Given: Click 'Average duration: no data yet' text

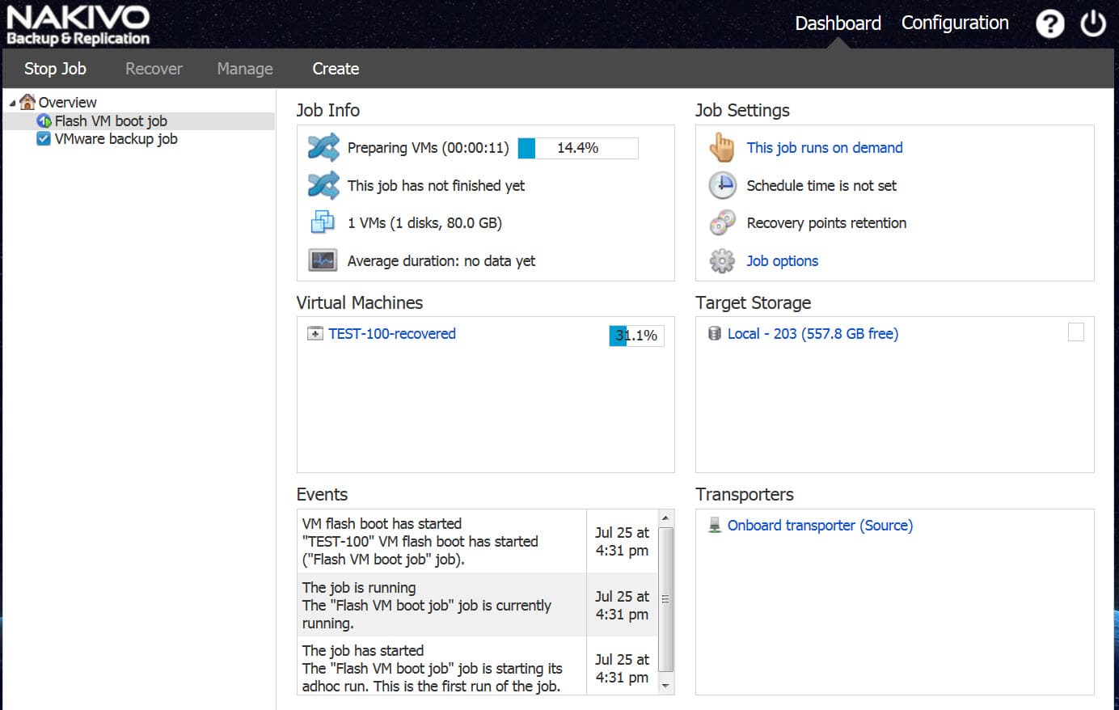Looking at the screenshot, I should (441, 260).
